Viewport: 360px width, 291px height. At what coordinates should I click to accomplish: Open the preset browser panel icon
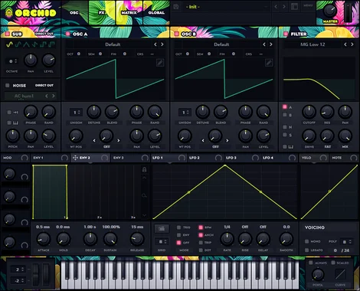(294, 7)
